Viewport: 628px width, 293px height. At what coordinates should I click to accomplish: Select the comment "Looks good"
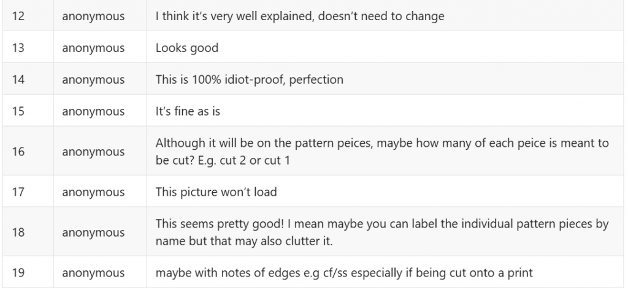tap(186, 48)
